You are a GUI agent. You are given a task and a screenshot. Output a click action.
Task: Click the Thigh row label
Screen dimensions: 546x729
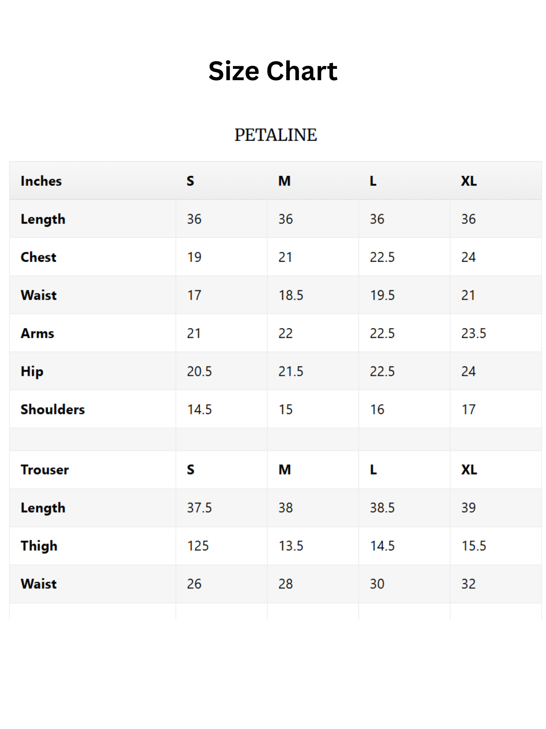39,546
